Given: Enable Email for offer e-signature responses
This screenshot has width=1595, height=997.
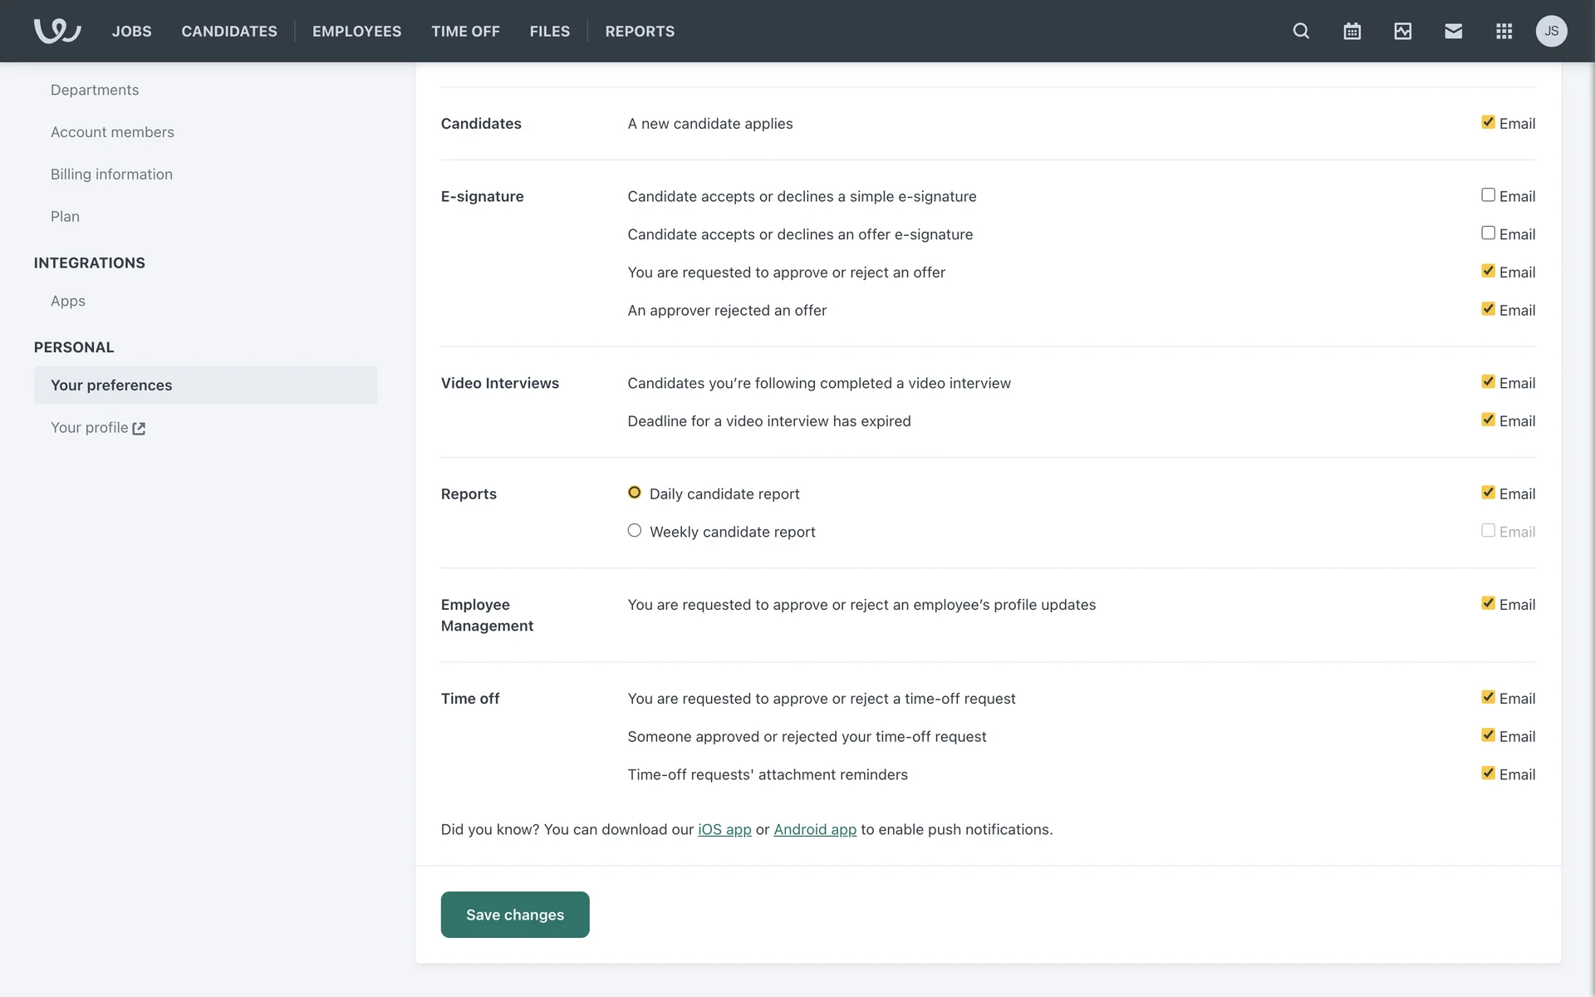Looking at the screenshot, I should click(x=1488, y=233).
